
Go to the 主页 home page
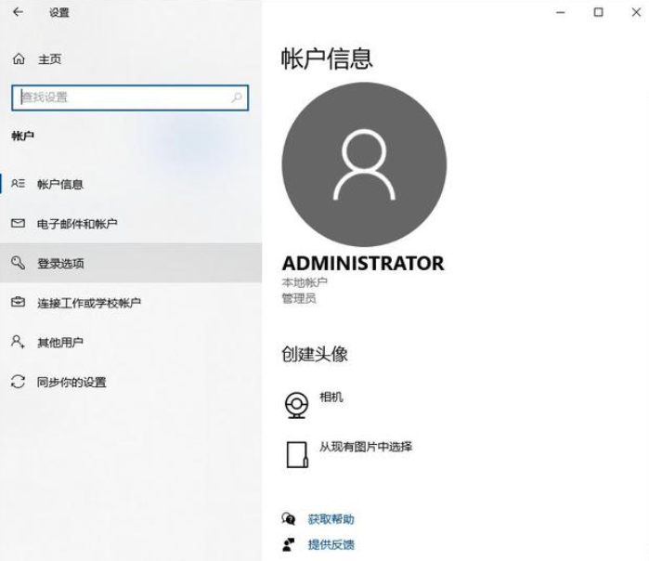pyautogui.click(x=49, y=59)
